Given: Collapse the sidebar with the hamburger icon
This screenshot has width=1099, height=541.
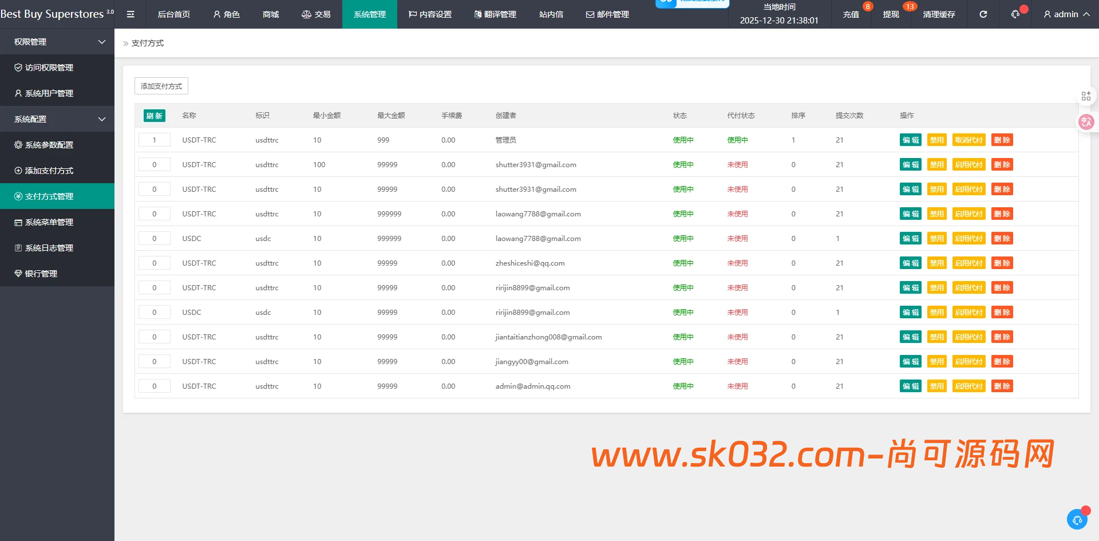Looking at the screenshot, I should click(x=131, y=14).
